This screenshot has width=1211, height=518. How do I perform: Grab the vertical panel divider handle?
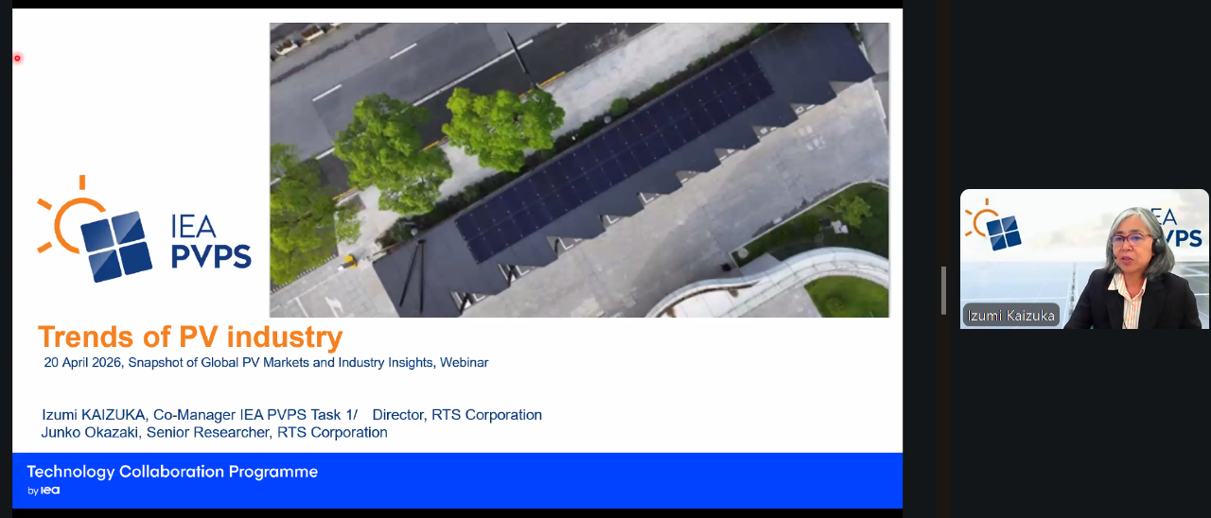coord(943,290)
